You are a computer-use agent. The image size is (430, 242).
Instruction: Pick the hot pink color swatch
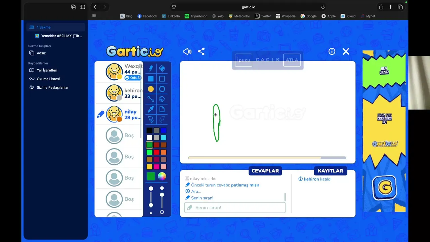(x=157, y=167)
